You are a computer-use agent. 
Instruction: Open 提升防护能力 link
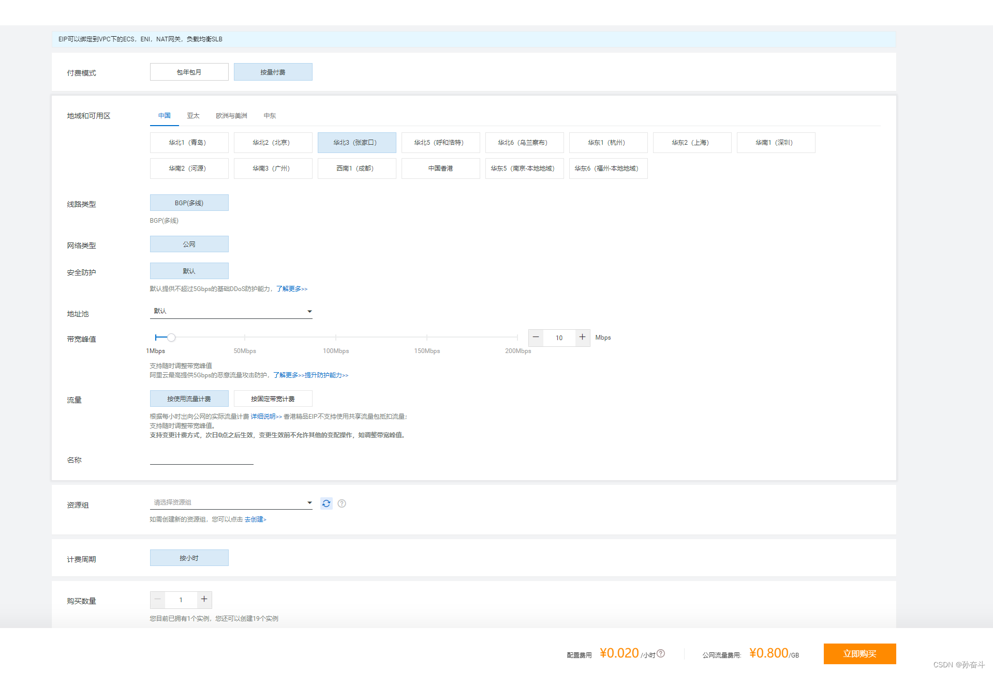coord(327,375)
